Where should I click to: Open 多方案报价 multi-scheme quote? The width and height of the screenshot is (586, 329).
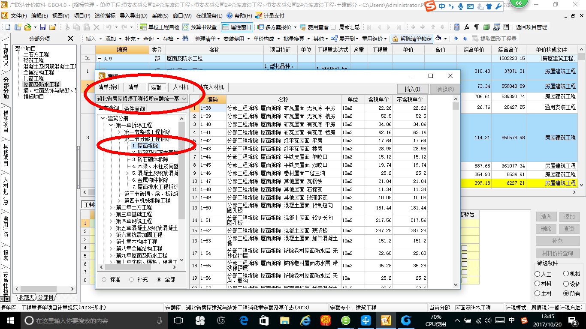(x=275, y=27)
